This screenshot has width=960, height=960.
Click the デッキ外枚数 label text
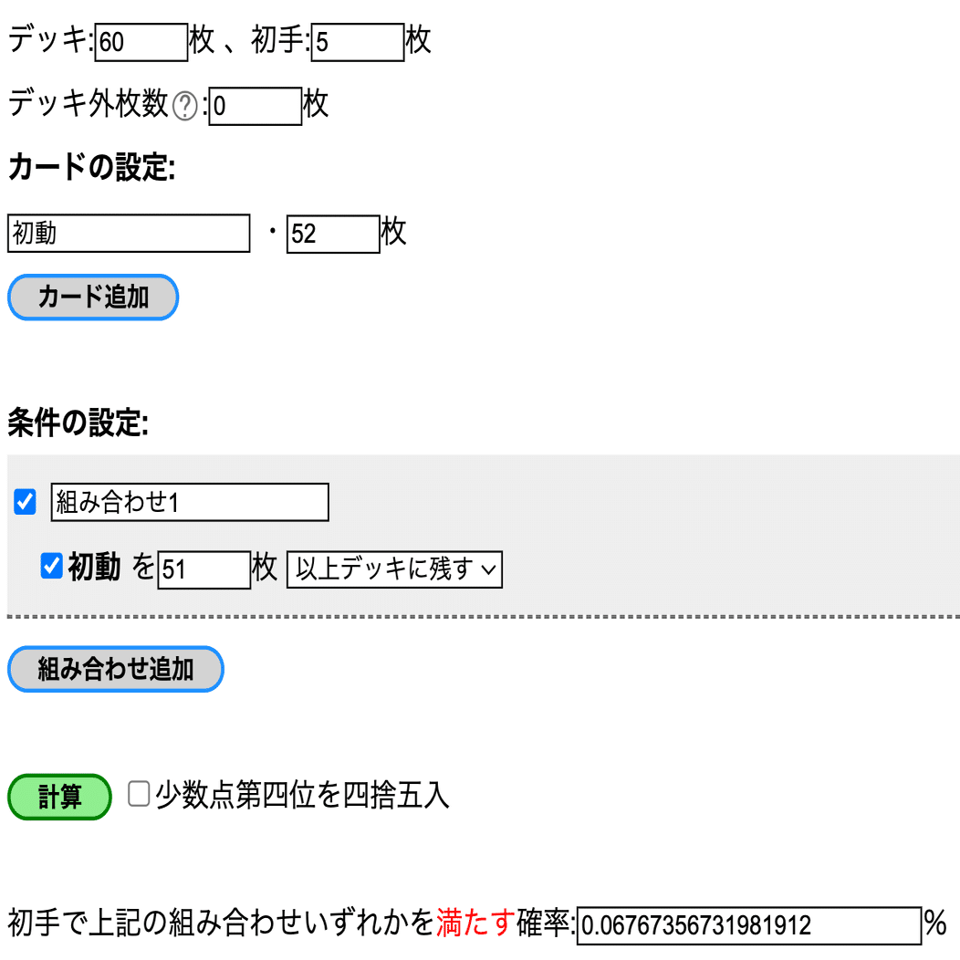click(88, 105)
